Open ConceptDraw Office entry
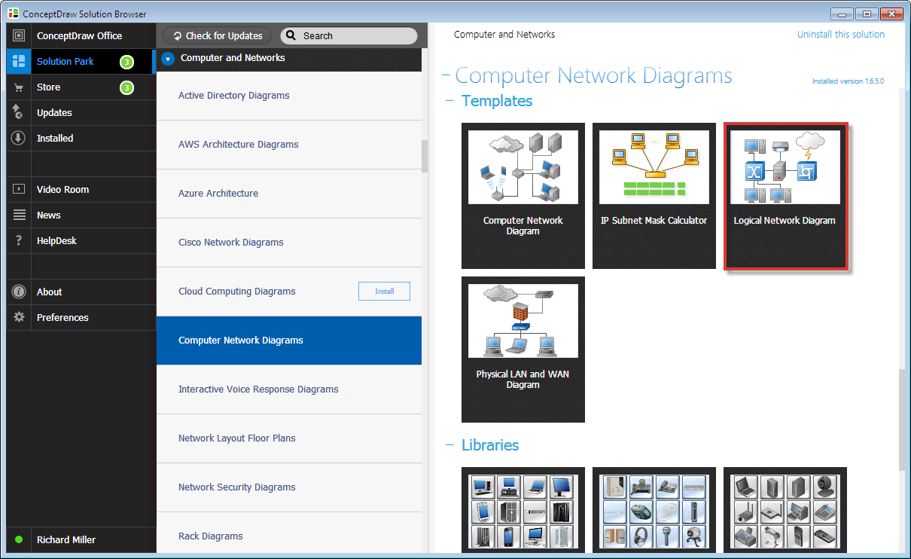 pos(81,35)
